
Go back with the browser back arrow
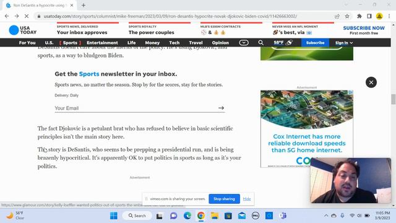click(x=7, y=16)
